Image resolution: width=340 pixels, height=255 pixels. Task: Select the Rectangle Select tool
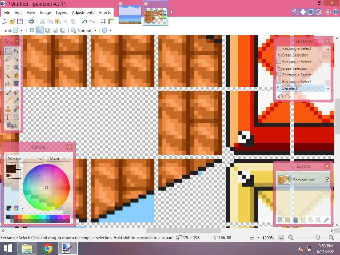coord(8,51)
